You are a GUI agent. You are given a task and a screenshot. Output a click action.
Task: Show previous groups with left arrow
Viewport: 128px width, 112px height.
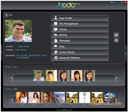[x=11, y=100]
